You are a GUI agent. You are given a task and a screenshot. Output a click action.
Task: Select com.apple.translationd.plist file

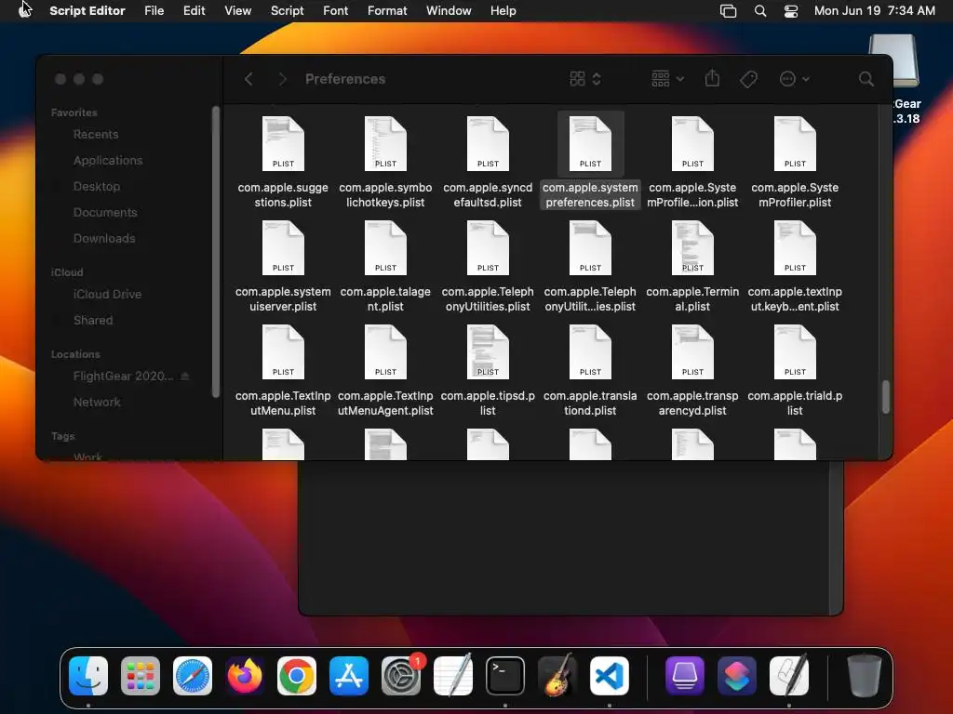tap(590, 370)
